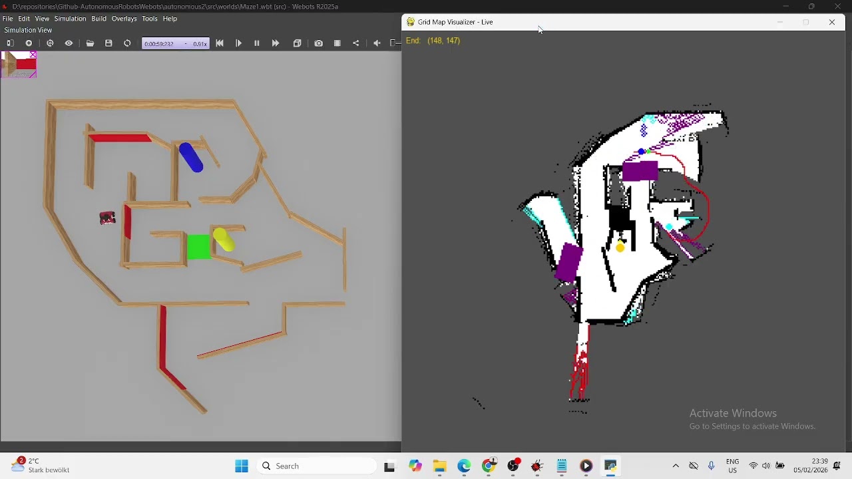Toggle 3D rendering with the cube icon
This screenshot has width=852, height=479.
(297, 43)
